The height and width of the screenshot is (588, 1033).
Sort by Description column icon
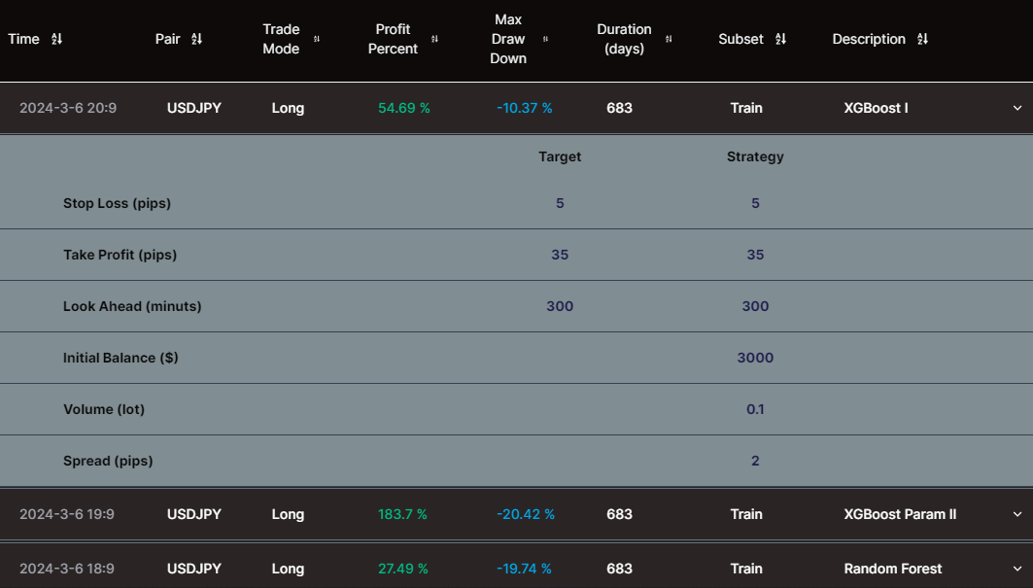922,39
